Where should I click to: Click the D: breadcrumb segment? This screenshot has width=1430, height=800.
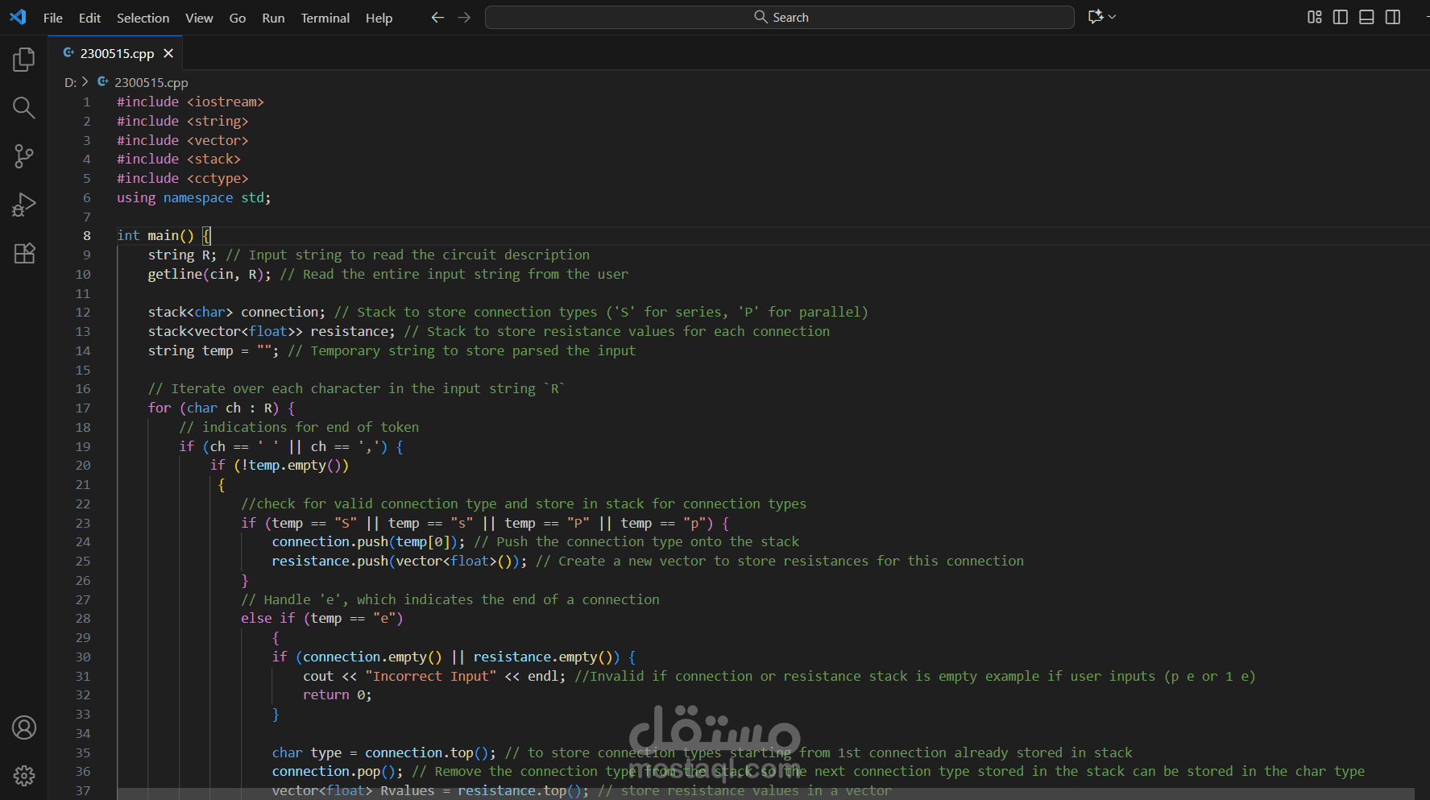coord(70,82)
